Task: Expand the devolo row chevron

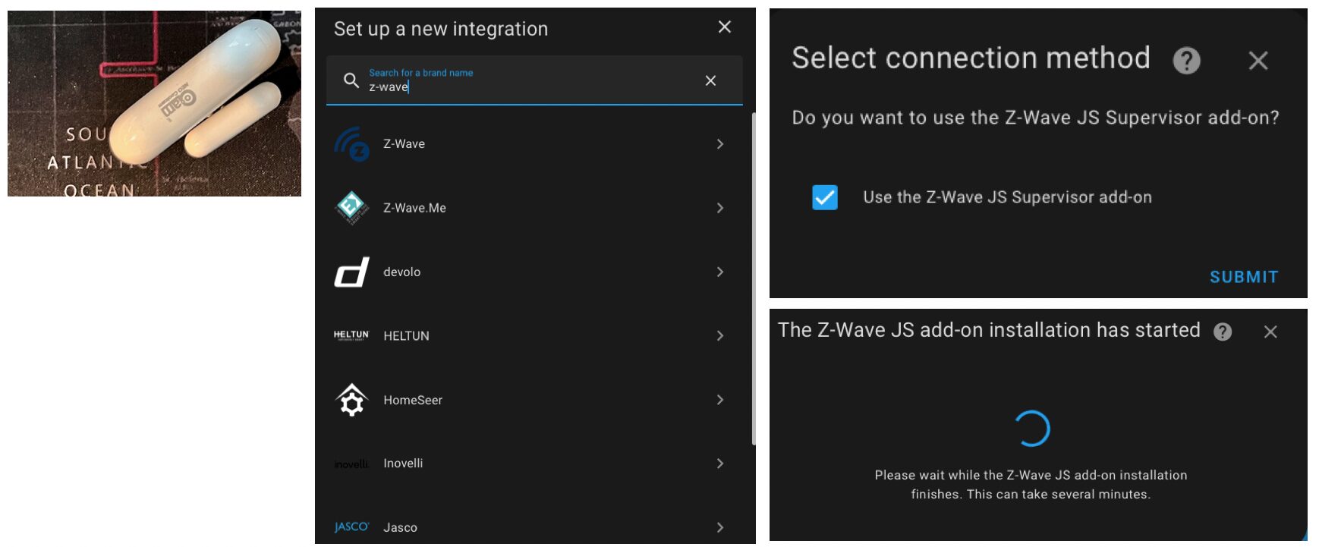Action: tap(720, 272)
